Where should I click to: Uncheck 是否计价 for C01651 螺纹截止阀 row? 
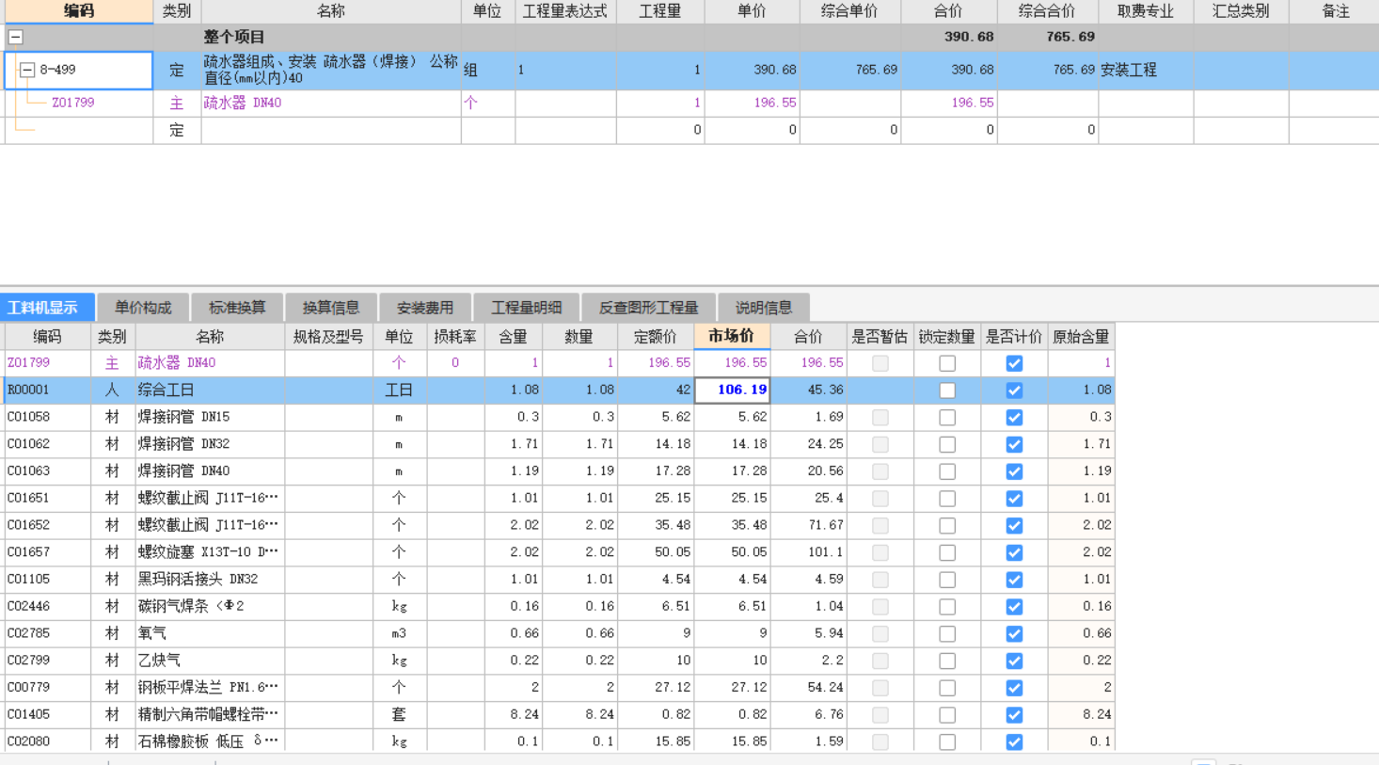point(1014,499)
